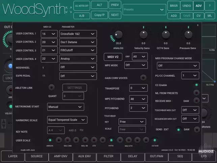Switch to the FILTER tab
Image resolution: width=217 pixels, height=163 pixels.
109,156
